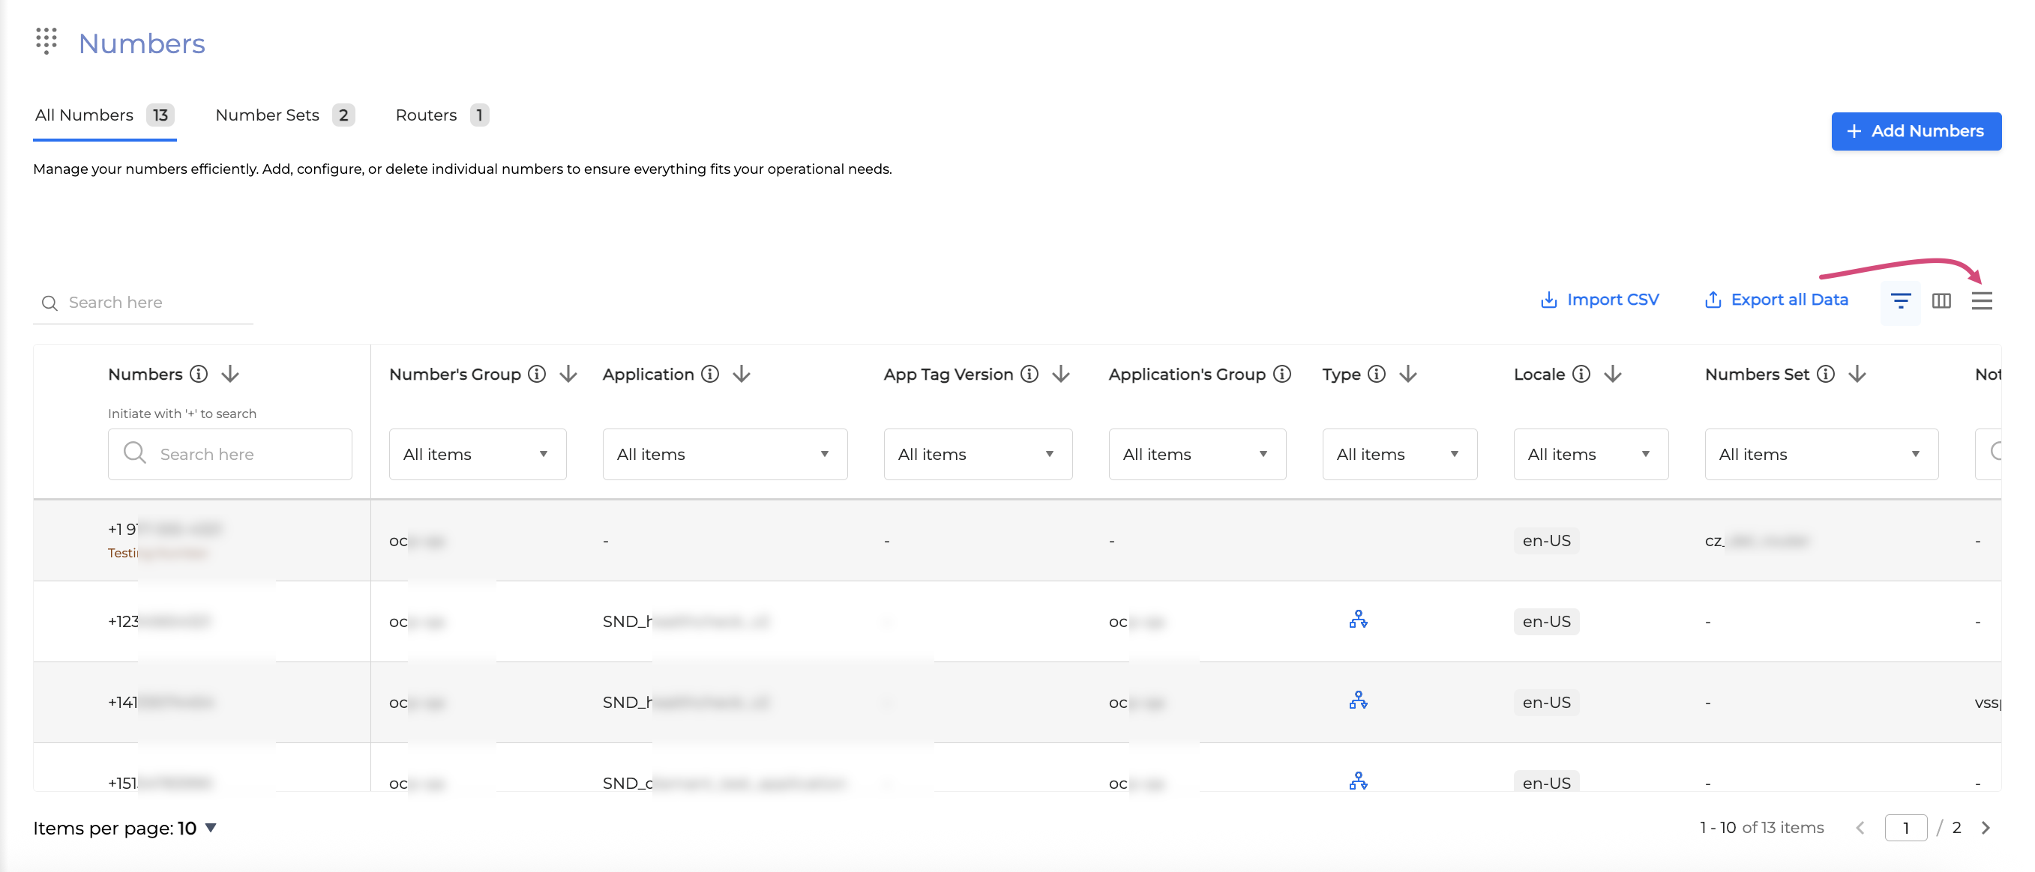
Task: Open the Application filter dropdown
Action: click(x=724, y=455)
